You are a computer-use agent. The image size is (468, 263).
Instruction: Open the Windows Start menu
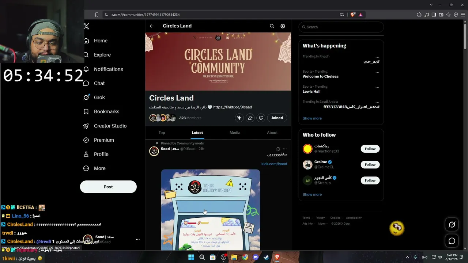click(191, 258)
